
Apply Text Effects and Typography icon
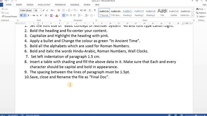pos(46,15)
